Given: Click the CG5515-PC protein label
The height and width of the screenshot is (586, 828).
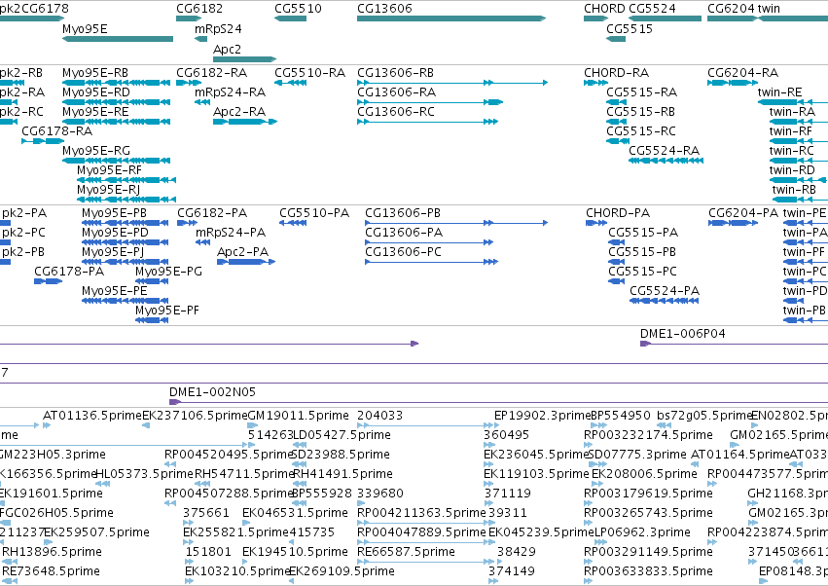Looking at the screenshot, I should (x=643, y=272).
